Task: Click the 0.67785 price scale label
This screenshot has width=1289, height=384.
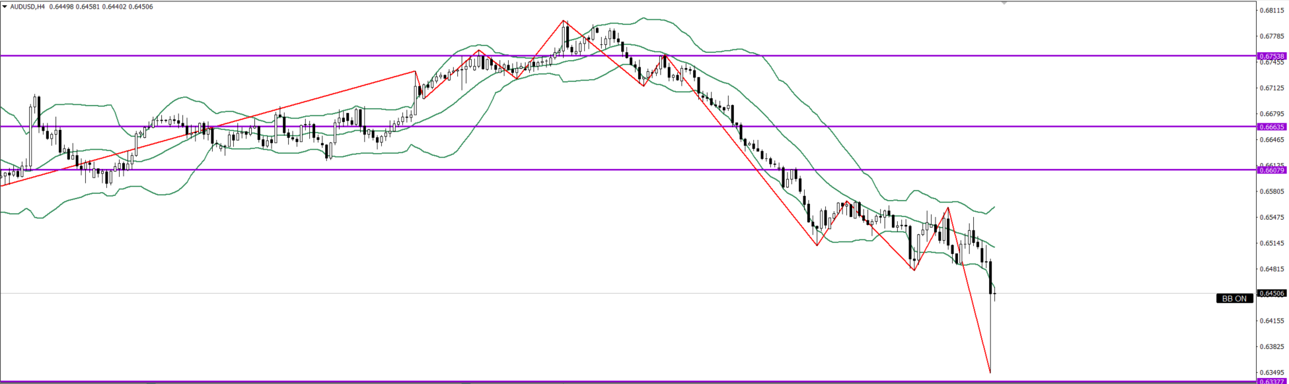Action: point(1272,36)
